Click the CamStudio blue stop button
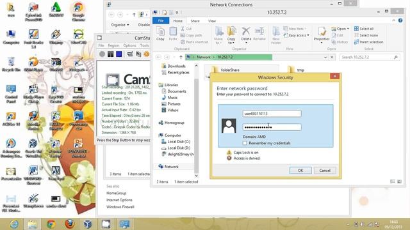The width and height of the screenshot is (410, 230). click(x=119, y=54)
